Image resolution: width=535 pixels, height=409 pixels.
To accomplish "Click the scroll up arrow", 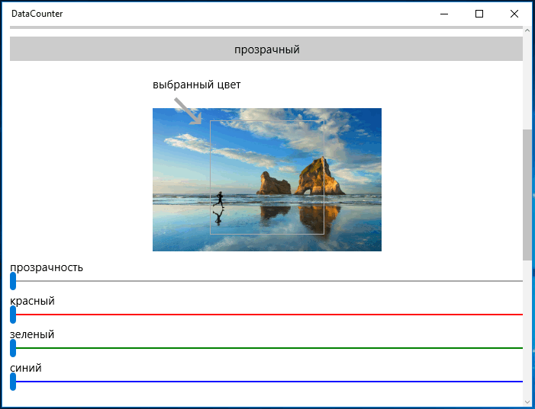I will point(527,30).
